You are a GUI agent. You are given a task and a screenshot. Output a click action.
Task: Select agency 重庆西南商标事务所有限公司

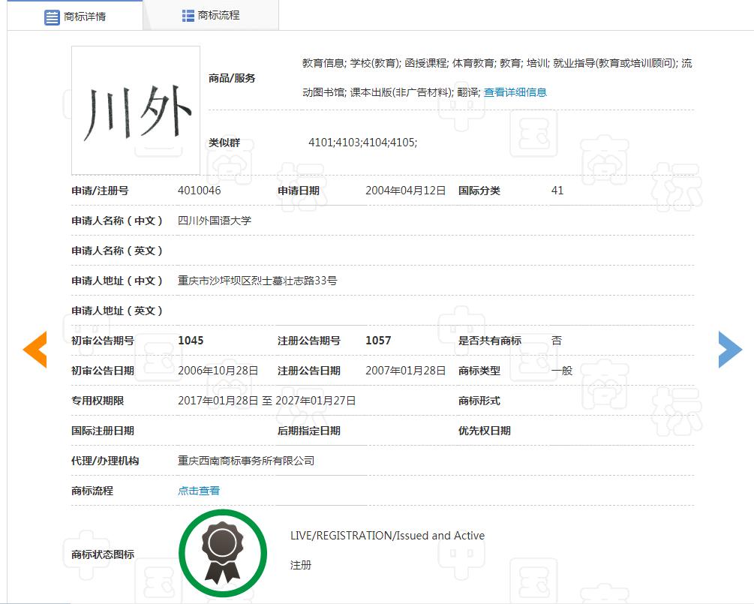coord(246,461)
